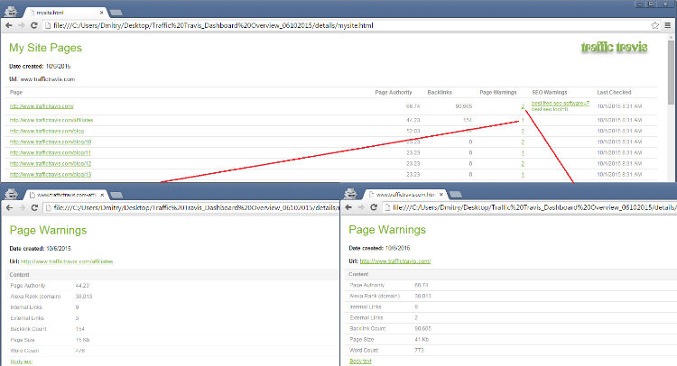Click the Last Checked column header
The width and height of the screenshot is (677, 366).
click(614, 92)
